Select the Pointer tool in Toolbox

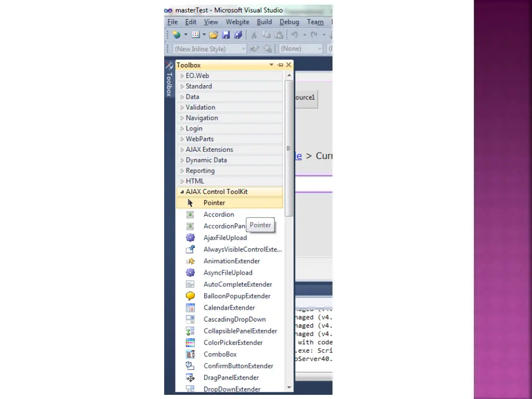click(230, 203)
